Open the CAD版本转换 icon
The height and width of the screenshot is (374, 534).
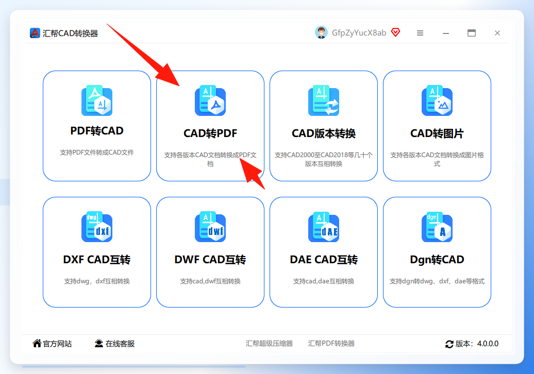(324, 101)
